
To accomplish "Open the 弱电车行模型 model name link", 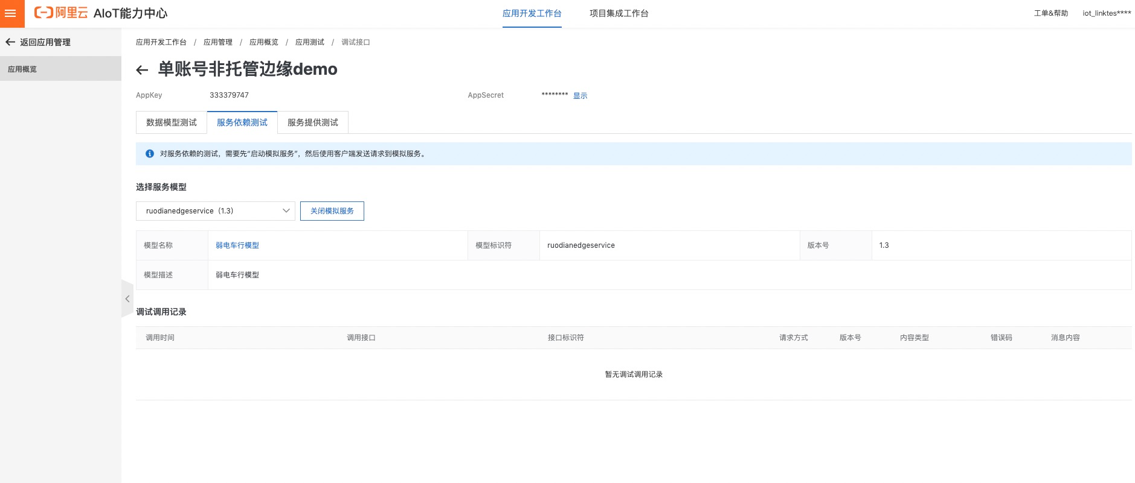I will [x=237, y=245].
